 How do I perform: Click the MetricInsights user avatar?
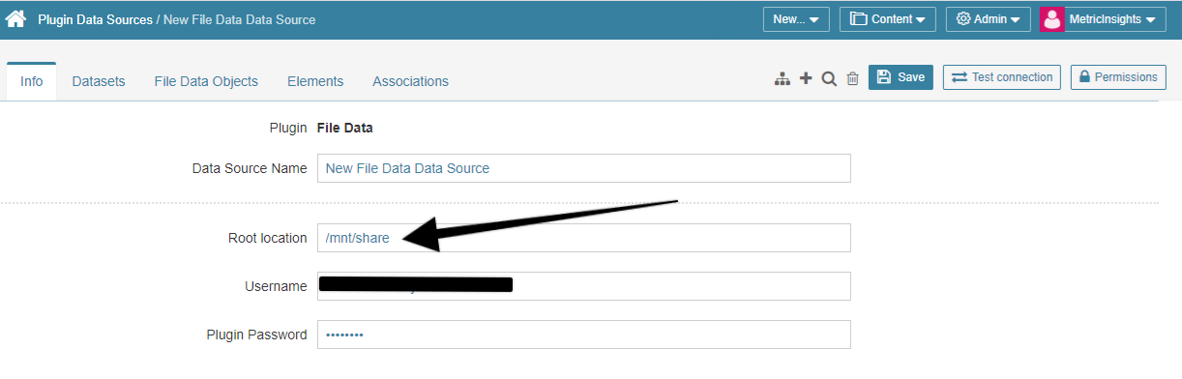(x=1052, y=19)
